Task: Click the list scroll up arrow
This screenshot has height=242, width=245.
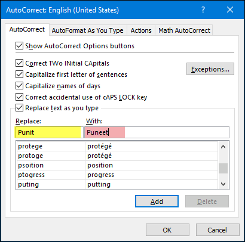Action: (x=223, y=147)
